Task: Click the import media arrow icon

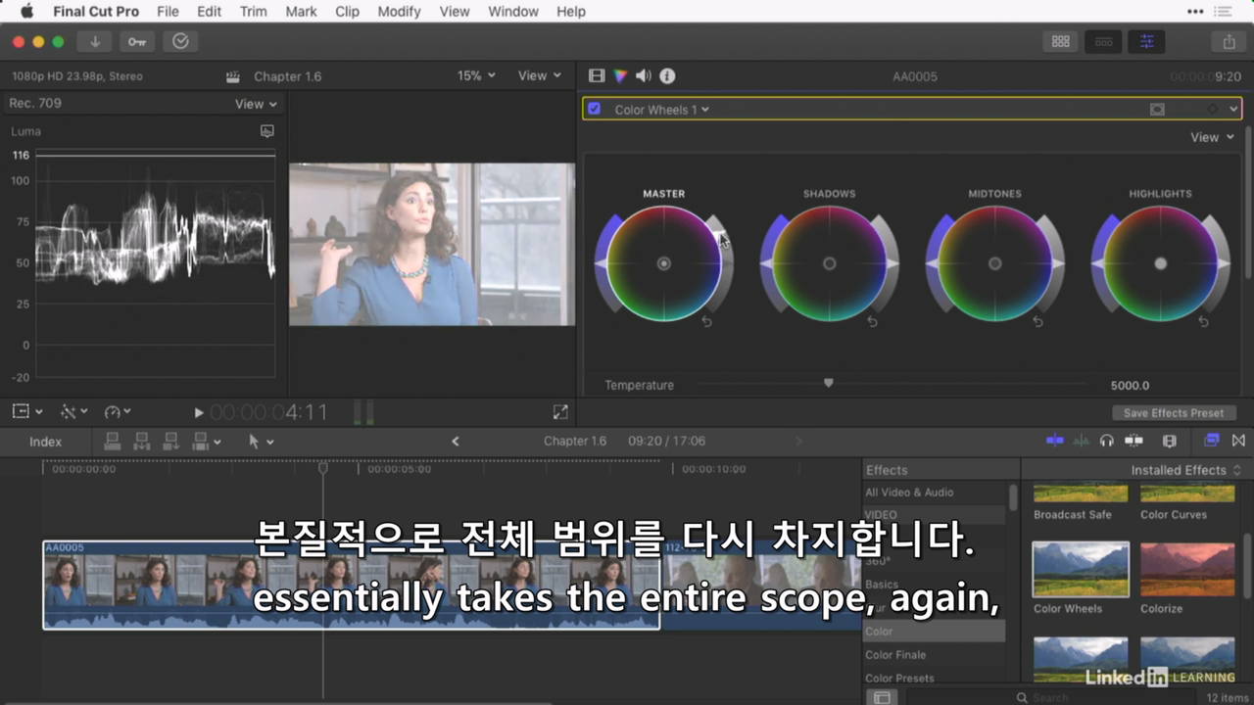Action: click(x=95, y=41)
